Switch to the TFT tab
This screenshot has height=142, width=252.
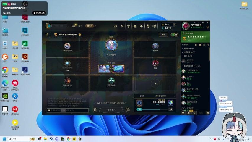(x=80, y=26)
